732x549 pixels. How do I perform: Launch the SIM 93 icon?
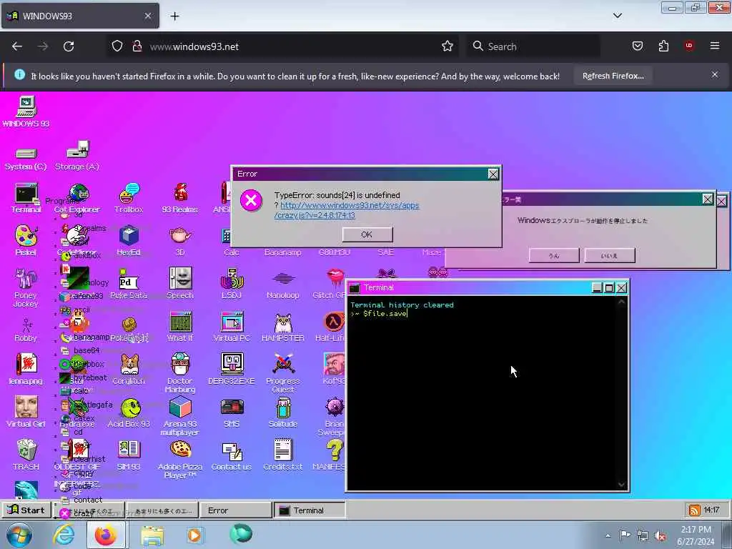[129, 455]
